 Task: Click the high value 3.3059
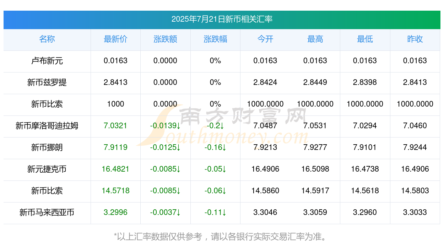315,212
